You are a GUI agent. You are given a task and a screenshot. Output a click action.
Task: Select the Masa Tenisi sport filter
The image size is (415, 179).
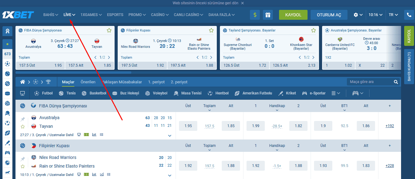(187, 93)
